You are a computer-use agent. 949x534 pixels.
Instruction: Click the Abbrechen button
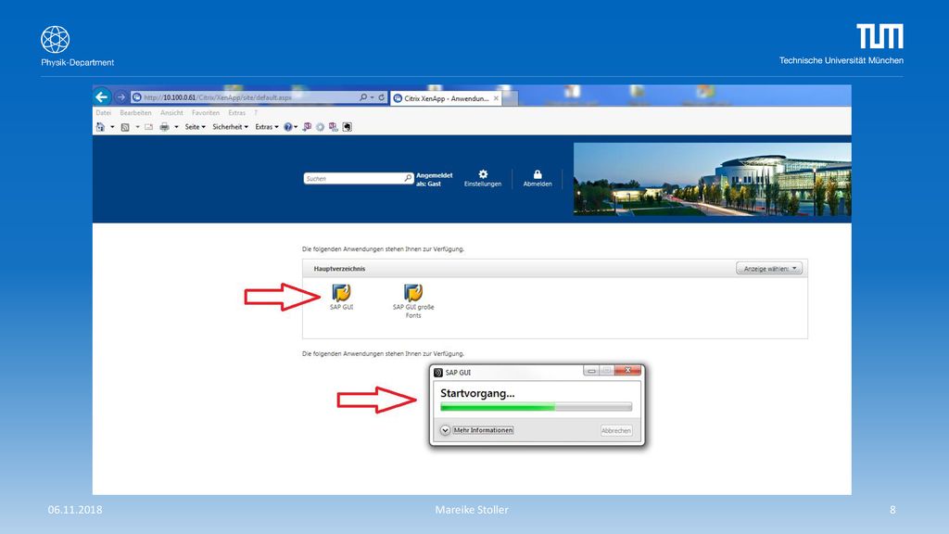tap(616, 430)
